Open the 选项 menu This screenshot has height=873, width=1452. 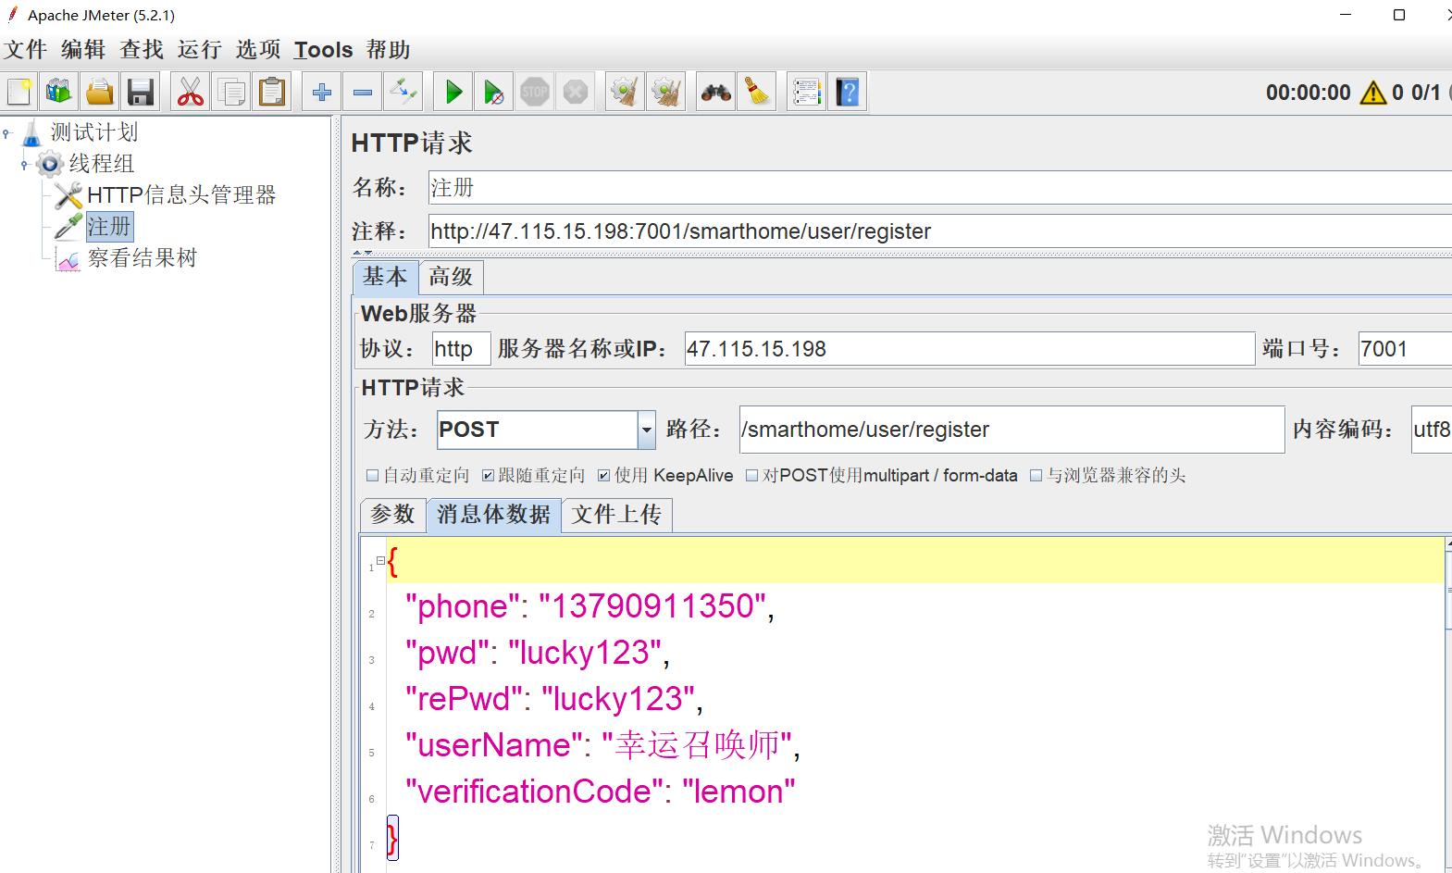258,49
